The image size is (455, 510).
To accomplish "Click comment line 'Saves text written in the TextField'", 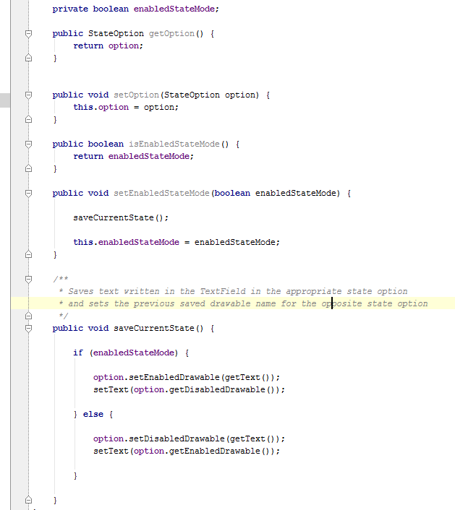I will (233, 291).
